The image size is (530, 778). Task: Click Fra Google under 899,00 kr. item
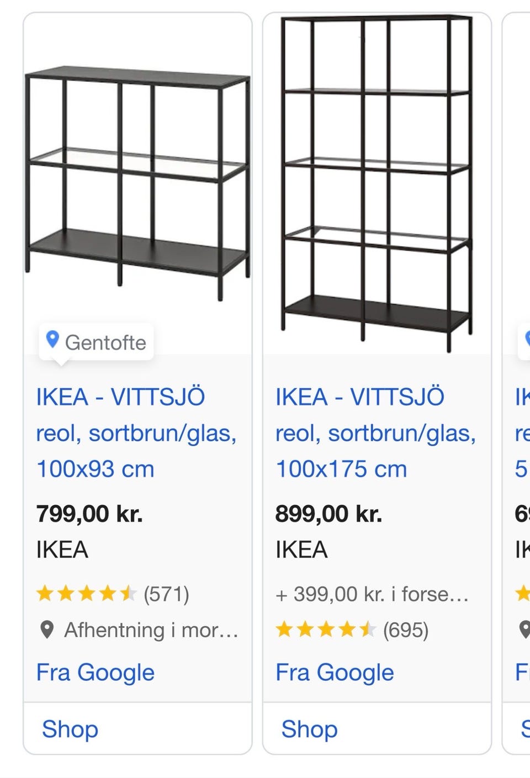click(x=335, y=673)
